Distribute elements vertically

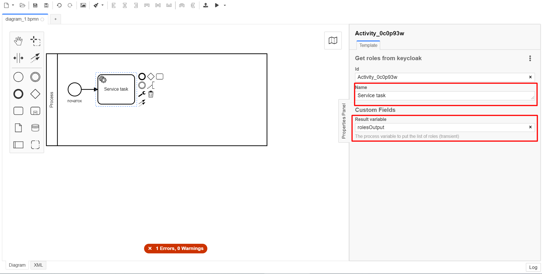[x=193, y=5]
